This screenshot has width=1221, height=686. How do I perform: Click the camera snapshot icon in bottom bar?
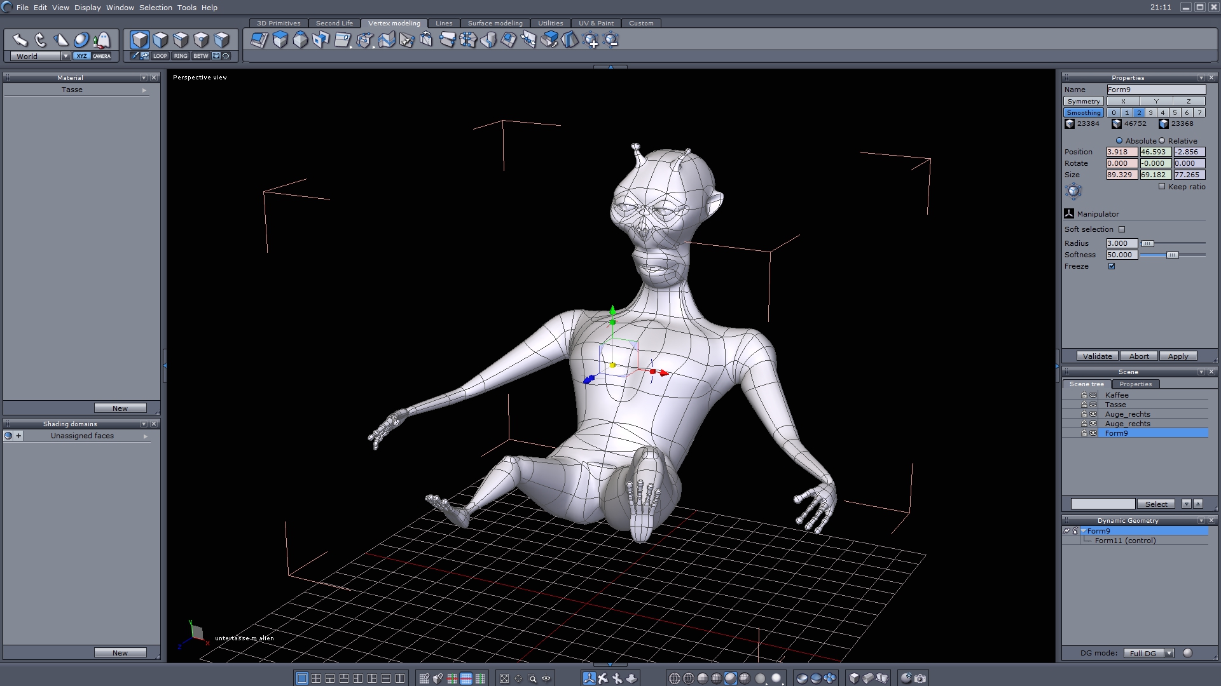coord(920,678)
